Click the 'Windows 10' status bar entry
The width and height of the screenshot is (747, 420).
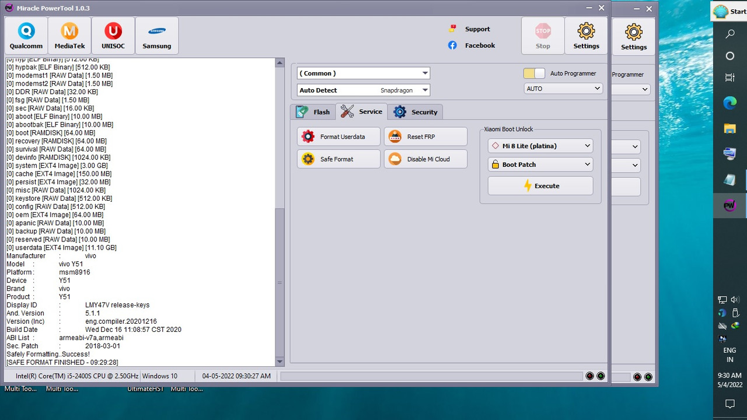[x=160, y=376]
